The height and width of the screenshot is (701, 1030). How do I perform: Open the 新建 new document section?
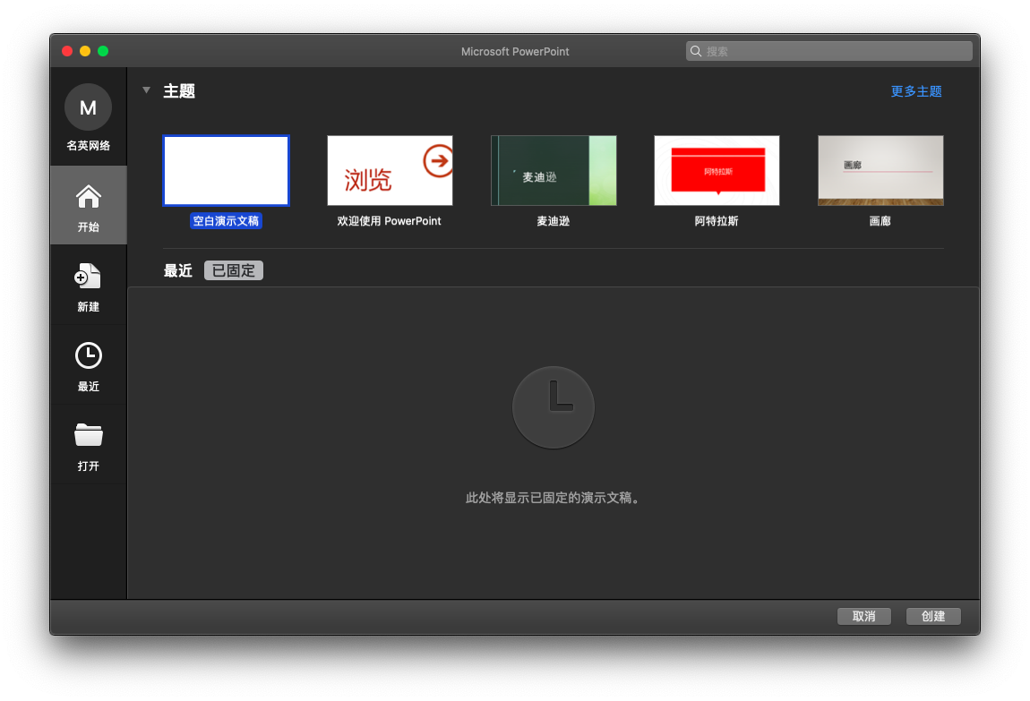(x=88, y=286)
